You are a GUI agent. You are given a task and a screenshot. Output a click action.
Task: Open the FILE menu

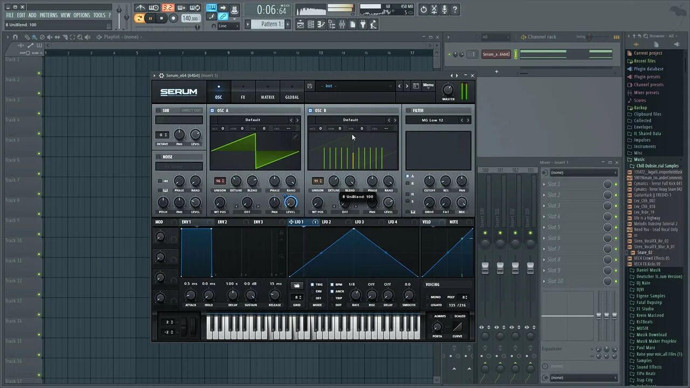(x=10, y=15)
